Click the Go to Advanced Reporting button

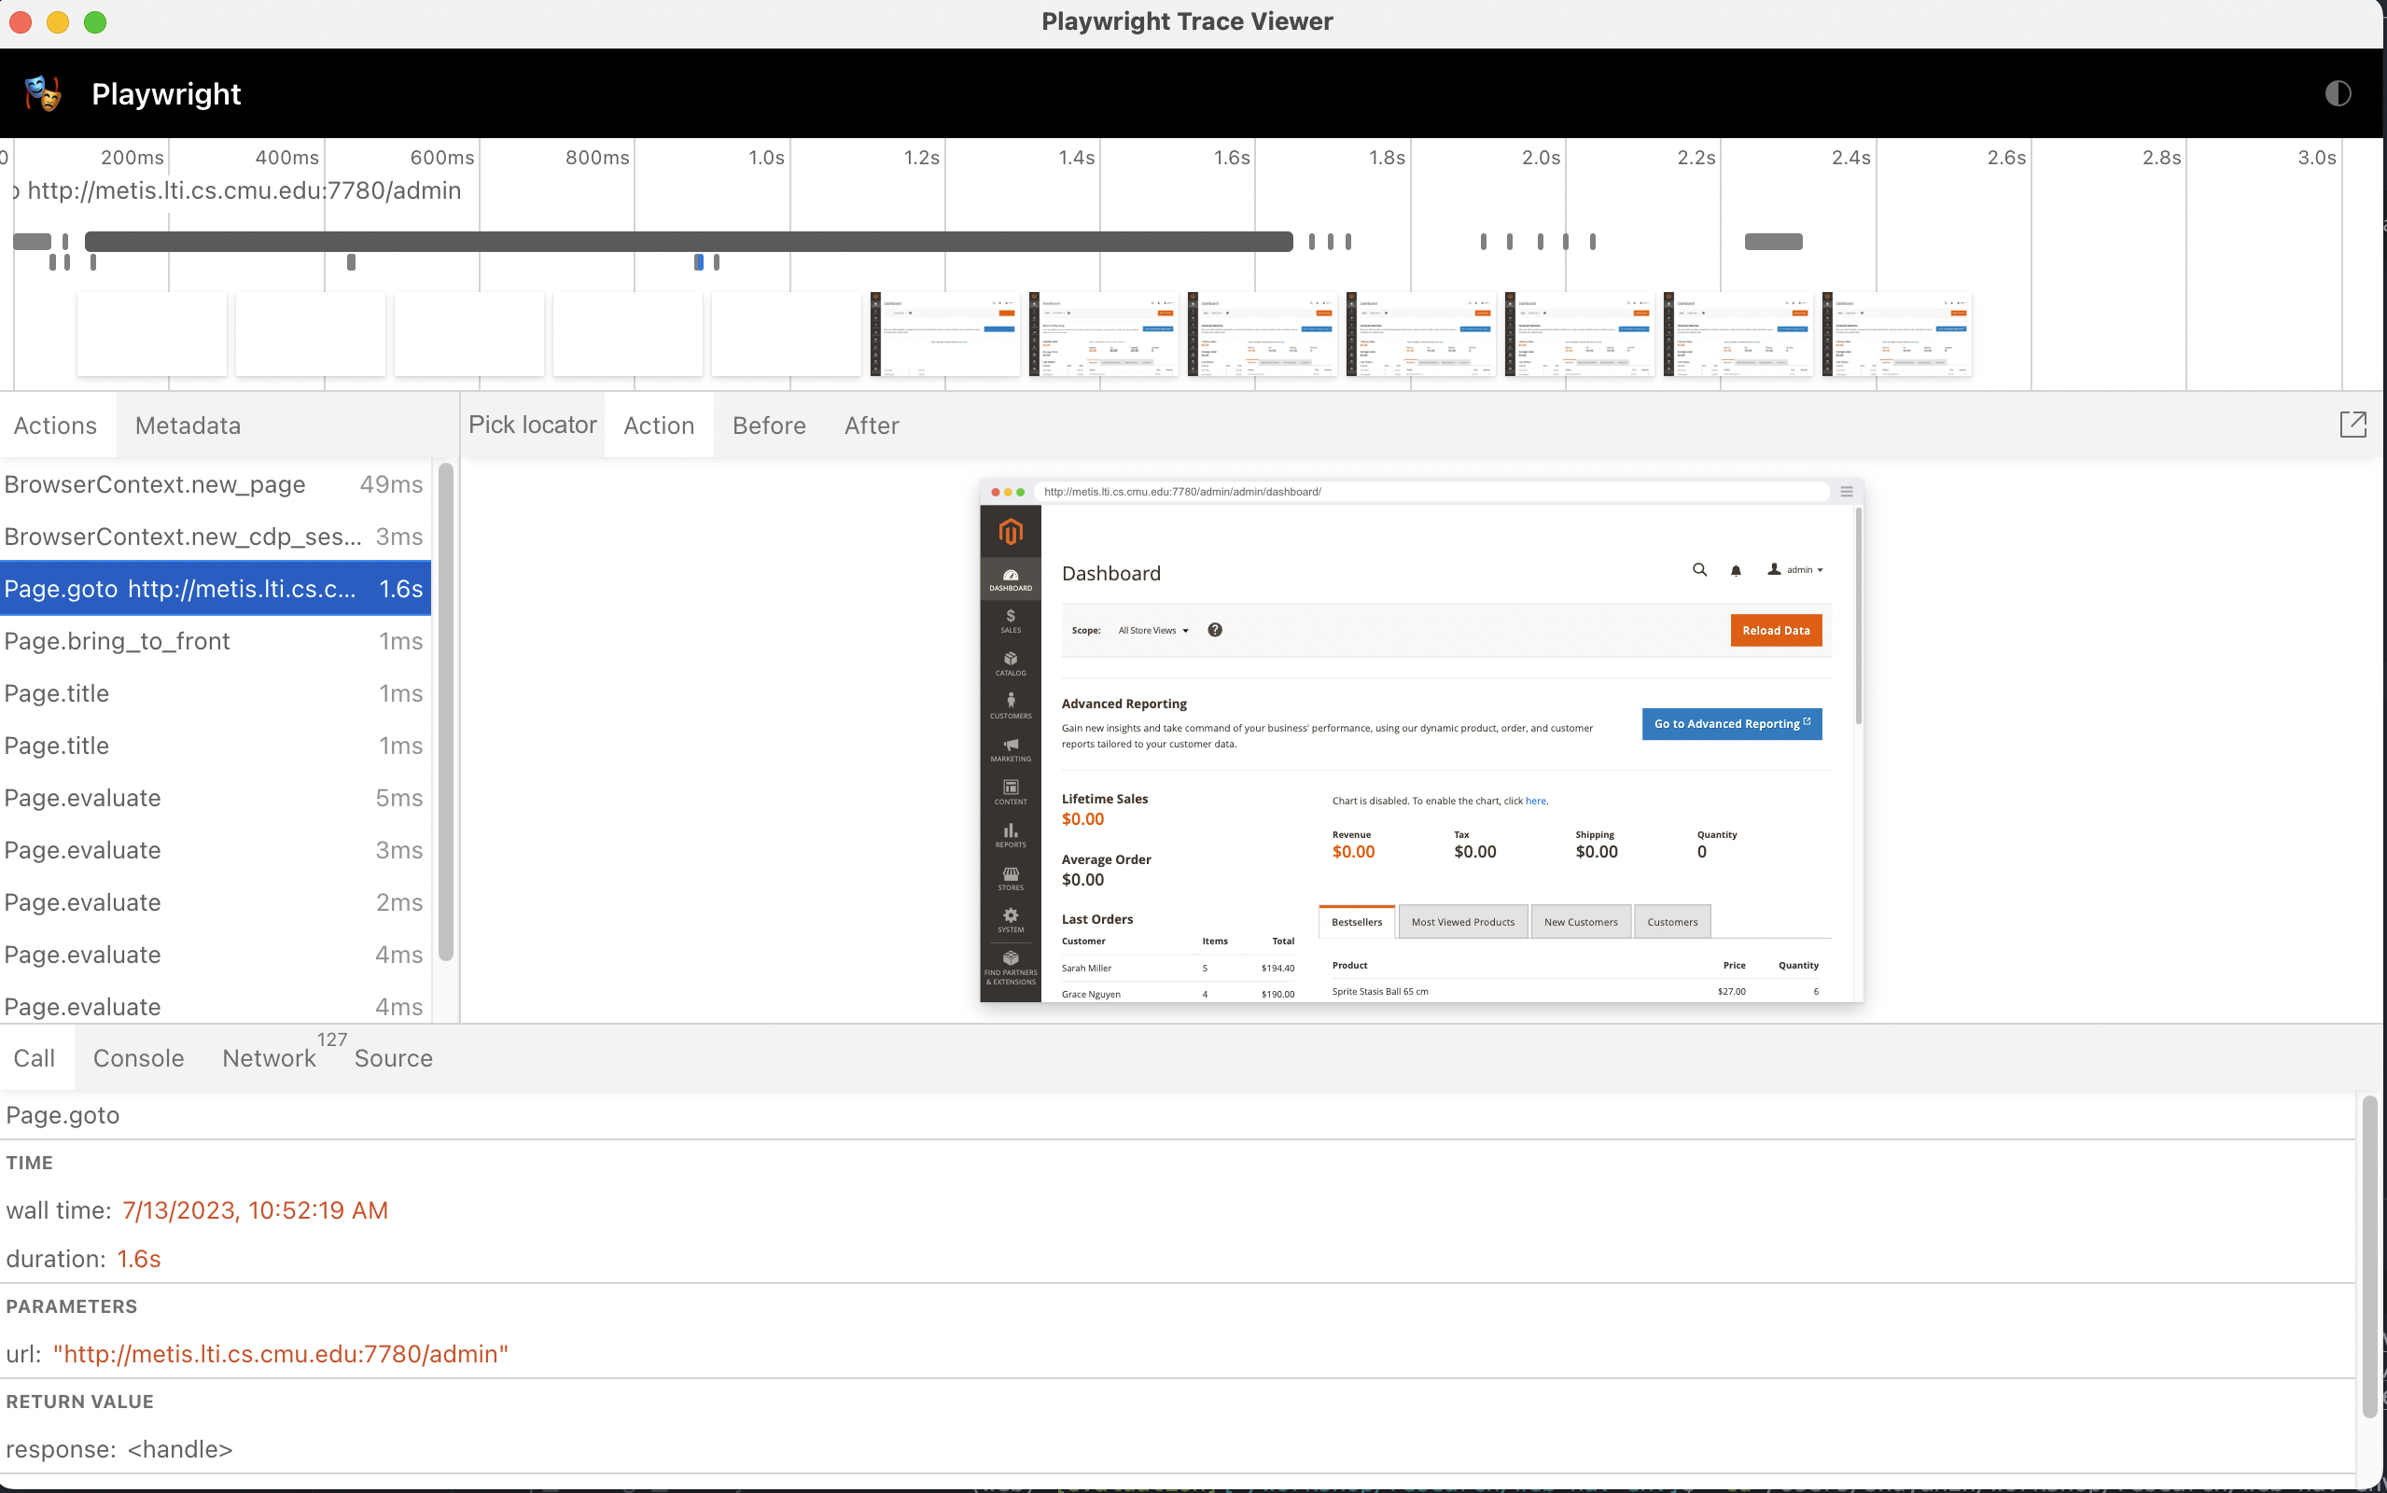(1730, 724)
